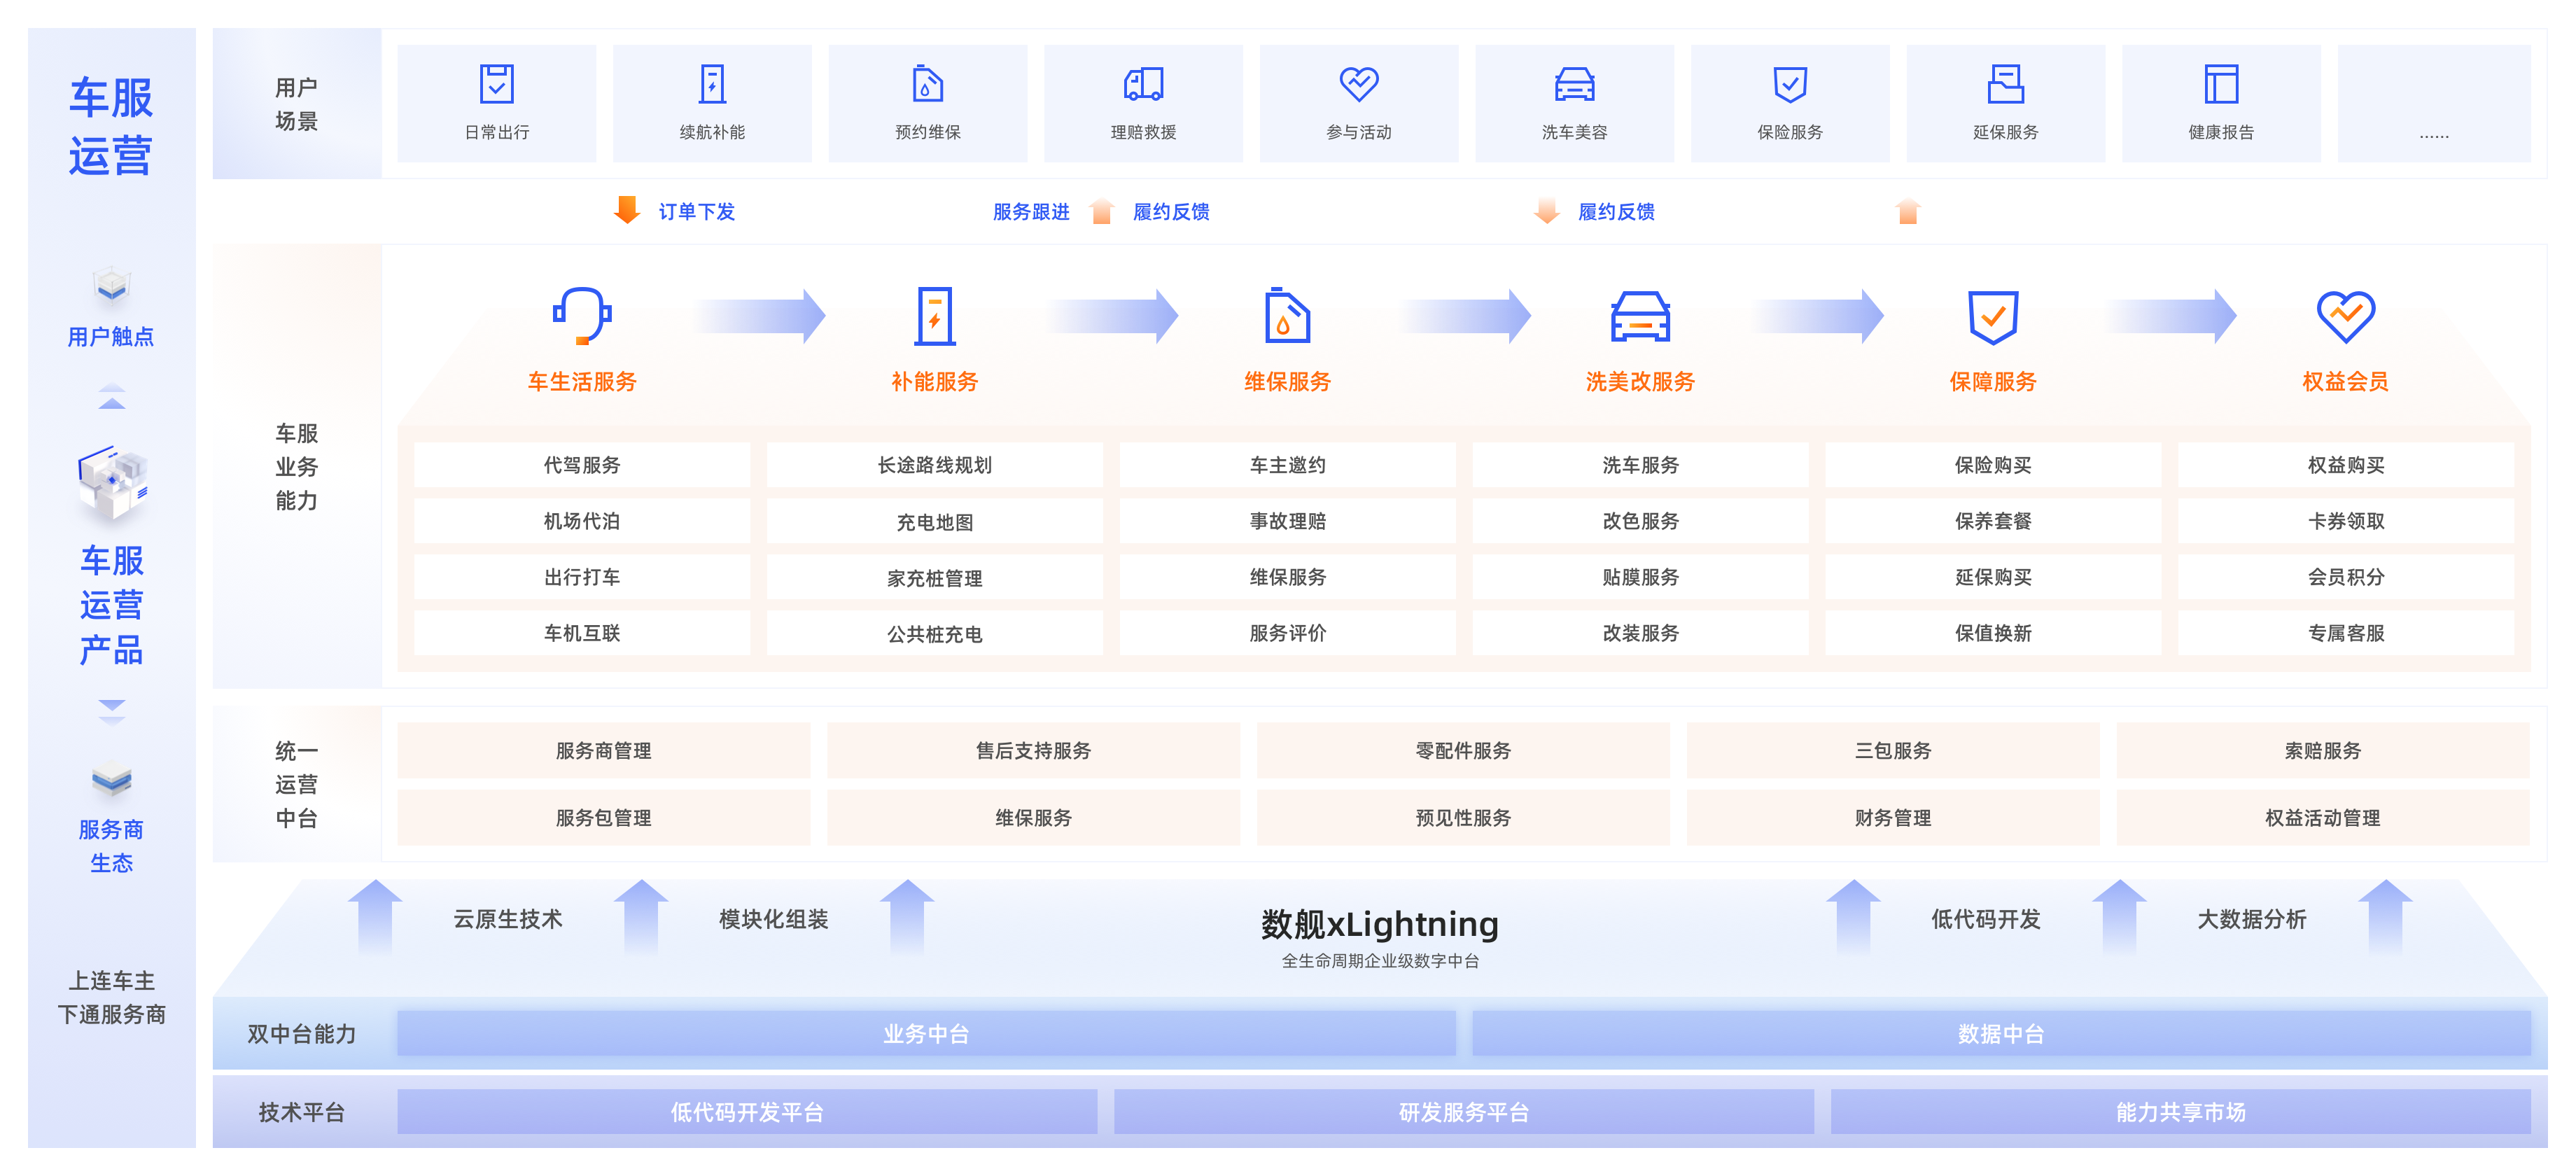Click the 日常出行 clipboard icon
Viewport: 2576px width, 1176px height.
click(496, 84)
